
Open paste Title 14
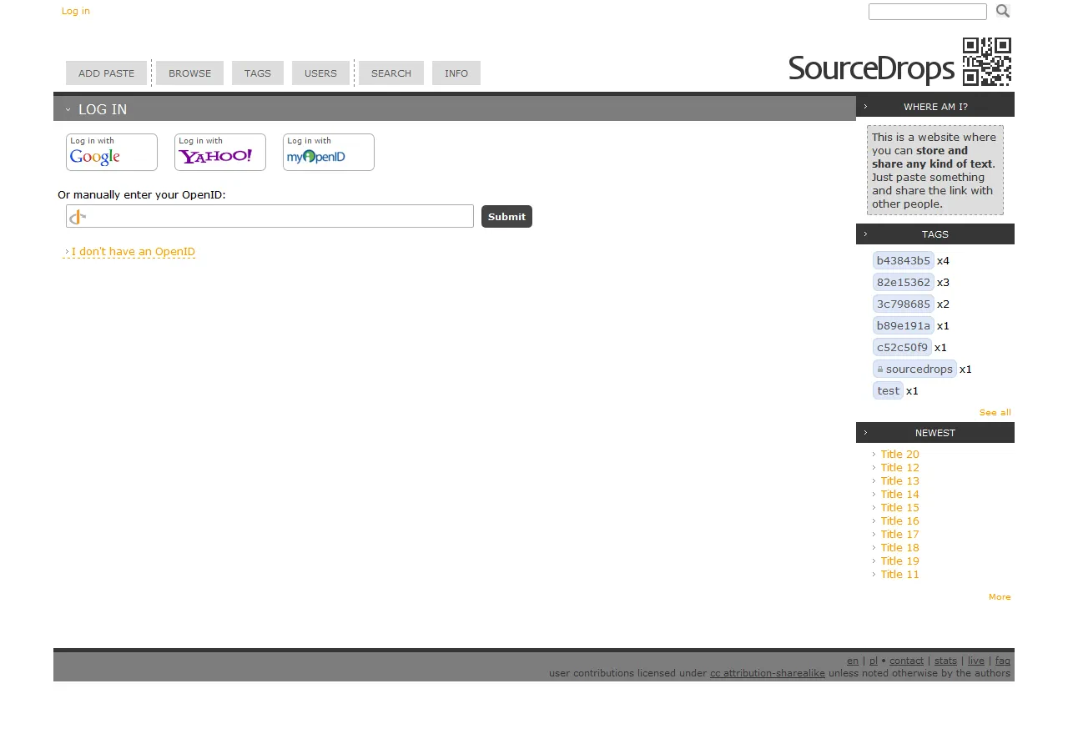pyautogui.click(x=899, y=495)
